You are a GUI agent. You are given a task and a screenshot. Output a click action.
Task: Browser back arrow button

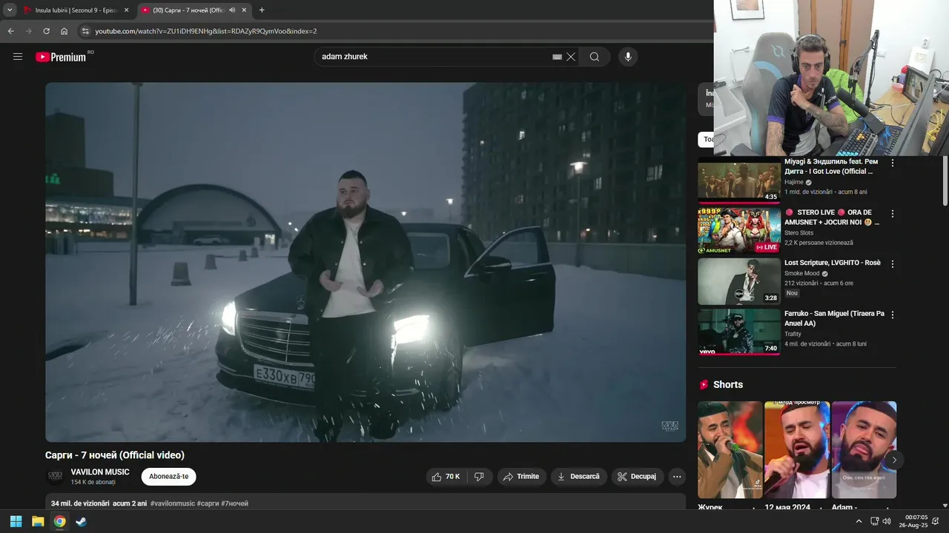click(x=10, y=31)
